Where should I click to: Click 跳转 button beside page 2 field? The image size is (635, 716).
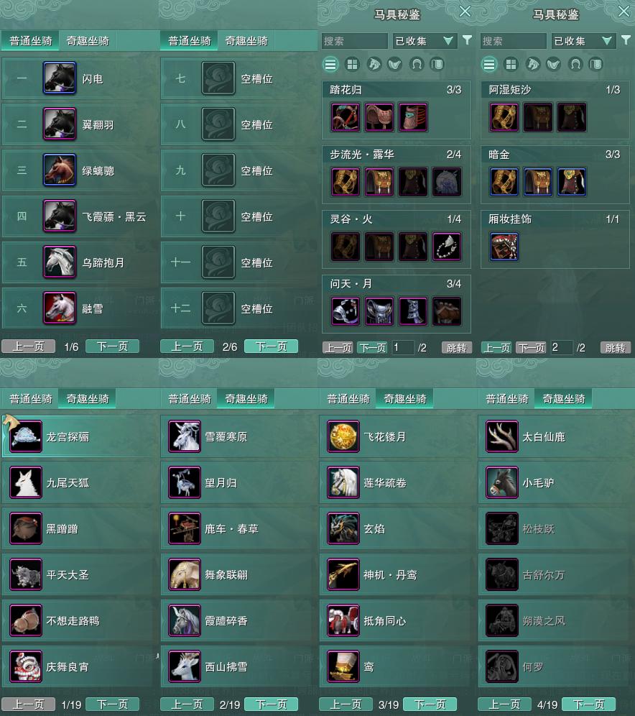616,348
